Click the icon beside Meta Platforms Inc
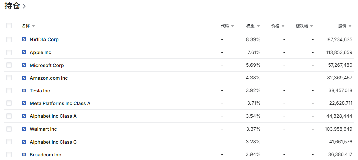Screen dimensions: 358x160 coord(24,103)
